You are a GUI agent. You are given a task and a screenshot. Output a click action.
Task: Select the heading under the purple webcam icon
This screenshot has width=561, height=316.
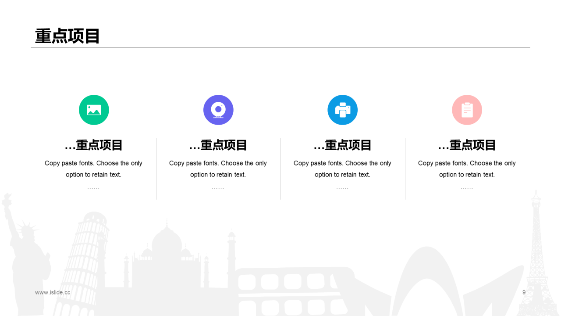click(218, 145)
